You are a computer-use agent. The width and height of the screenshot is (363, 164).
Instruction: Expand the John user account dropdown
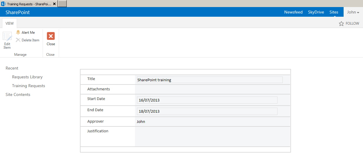(x=353, y=12)
